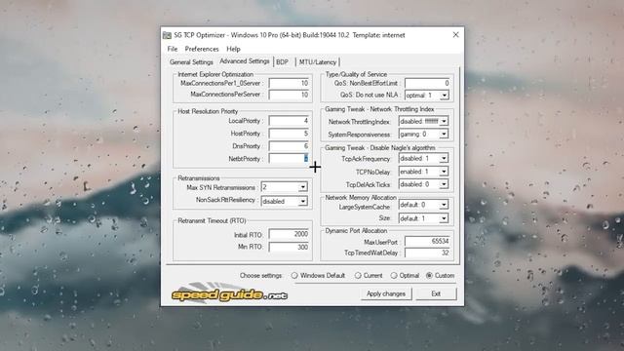Open the File menu
This screenshot has height=351, width=624.
(x=173, y=49)
